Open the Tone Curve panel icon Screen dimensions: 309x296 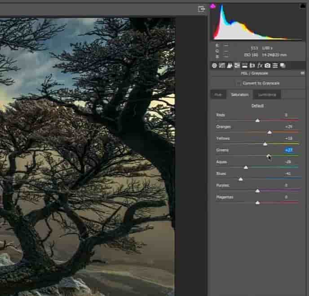coord(222,65)
